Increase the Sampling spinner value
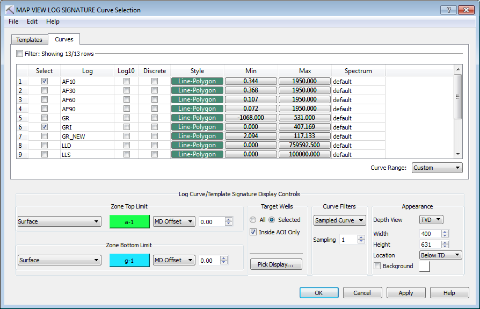 click(x=360, y=237)
